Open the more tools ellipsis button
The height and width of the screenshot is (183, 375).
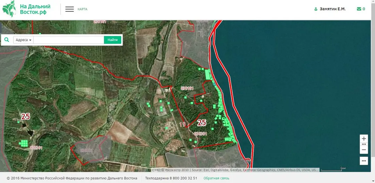coord(364,161)
